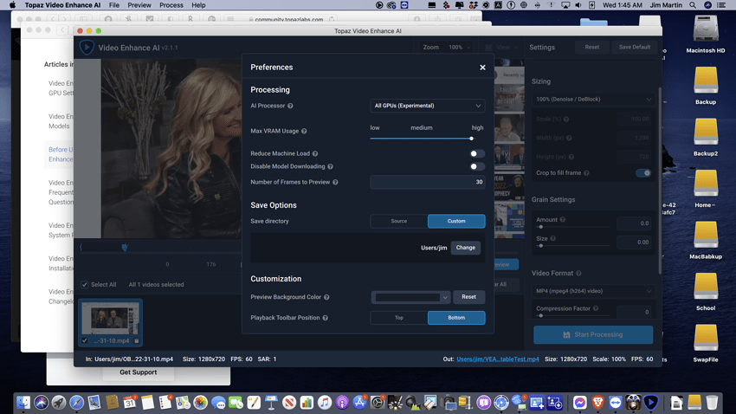Open the Users/jim/VEA...tableTest.mp4 output link
This screenshot has width=736, height=414.
tap(498, 359)
